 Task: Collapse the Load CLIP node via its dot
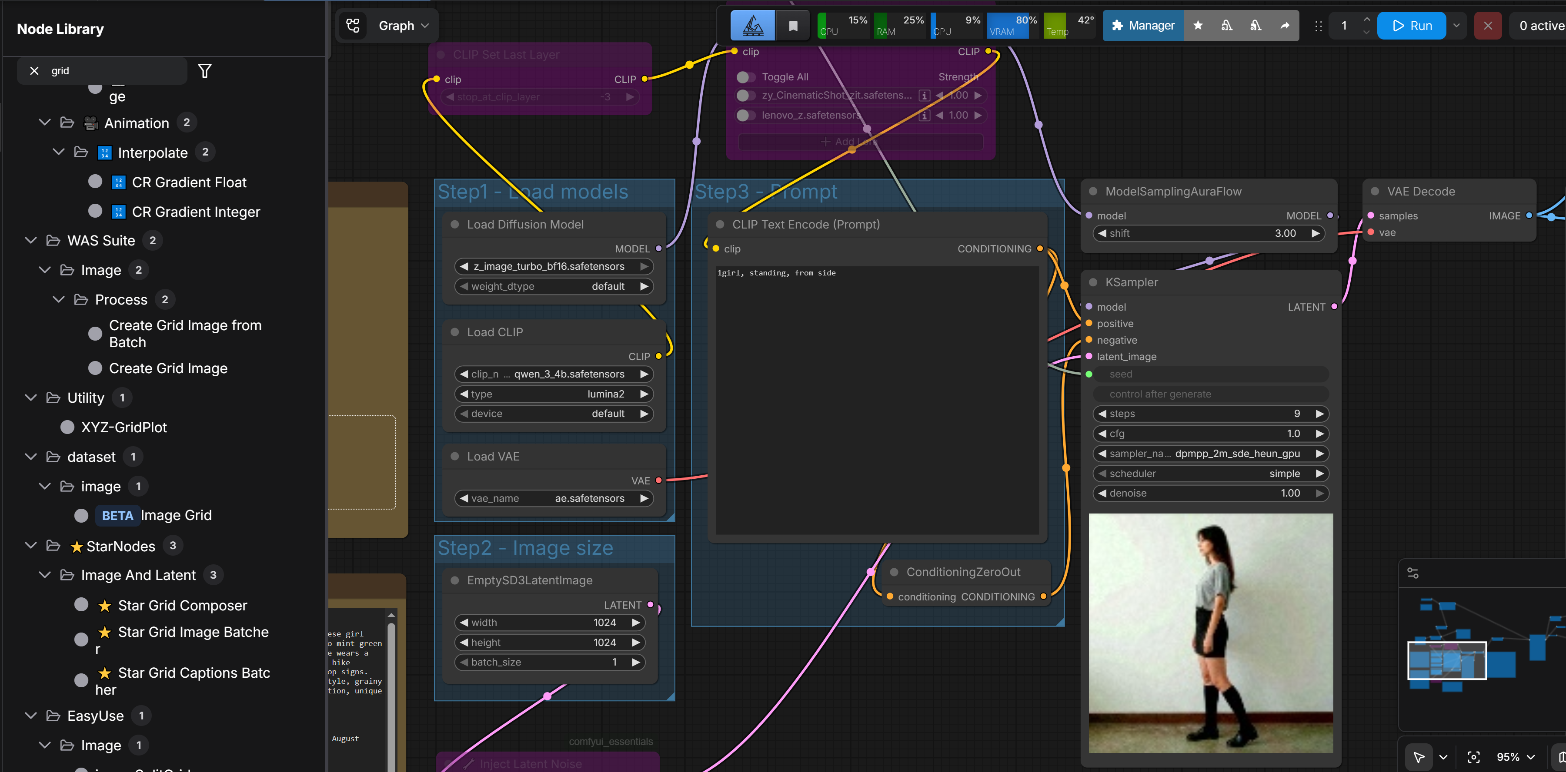(x=454, y=332)
